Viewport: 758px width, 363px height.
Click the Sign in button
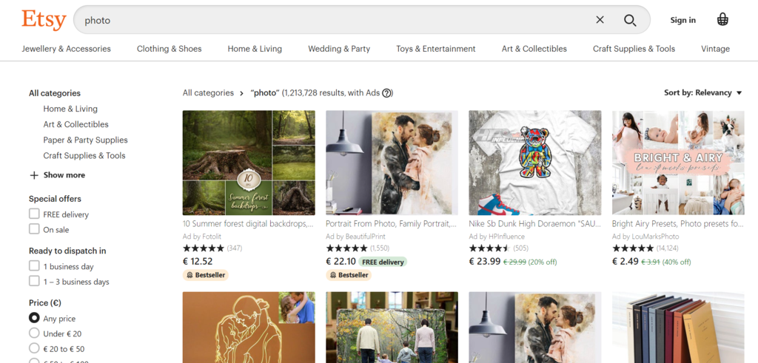coord(683,20)
